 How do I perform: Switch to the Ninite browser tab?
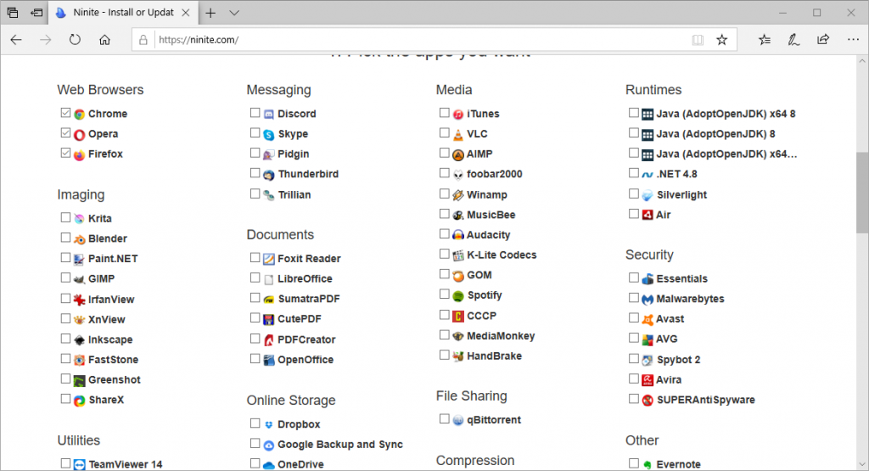pos(123,12)
